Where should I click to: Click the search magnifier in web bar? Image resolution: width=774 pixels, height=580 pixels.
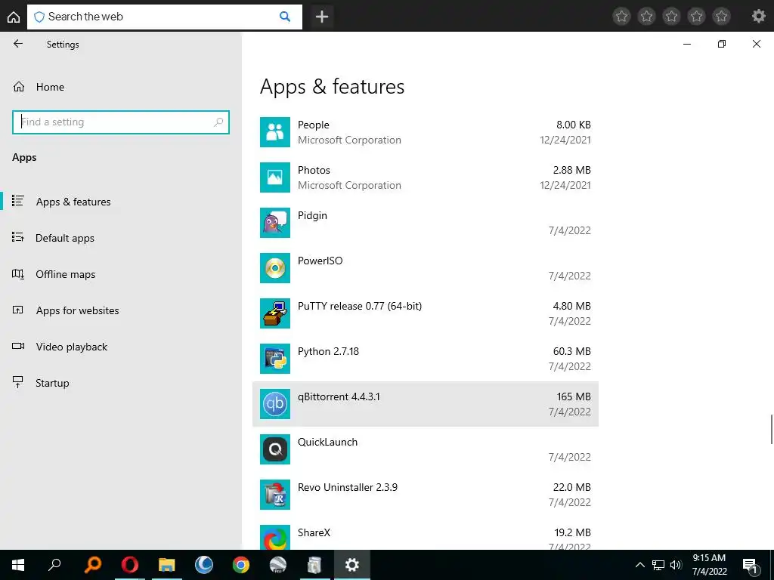pos(285,17)
